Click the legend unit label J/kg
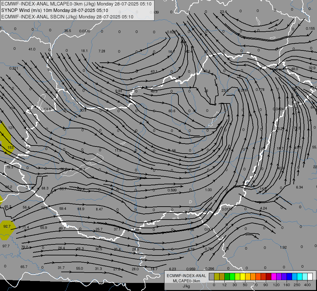Image resolution: width=317 pixels, height=291 pixels. click(186, 286)
